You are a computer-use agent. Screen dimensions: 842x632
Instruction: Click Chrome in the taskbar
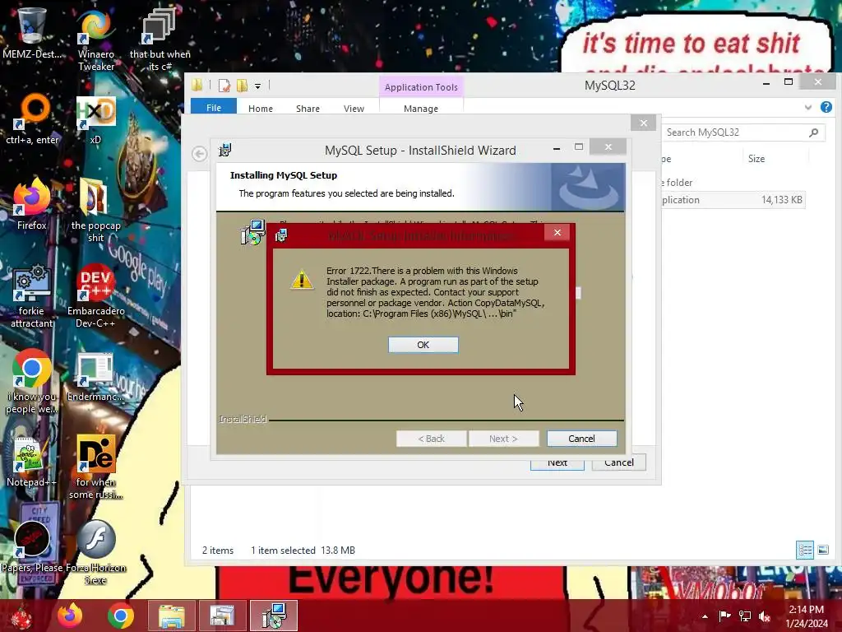121,616
